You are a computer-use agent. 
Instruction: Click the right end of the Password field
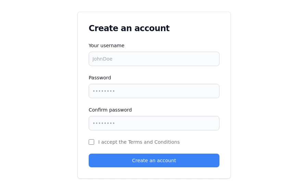(x=214, y=91)
